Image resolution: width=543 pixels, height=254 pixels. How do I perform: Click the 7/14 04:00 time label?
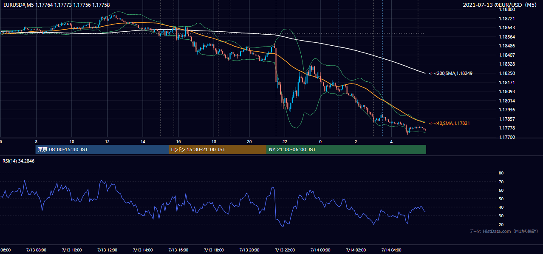click(391, 250)
